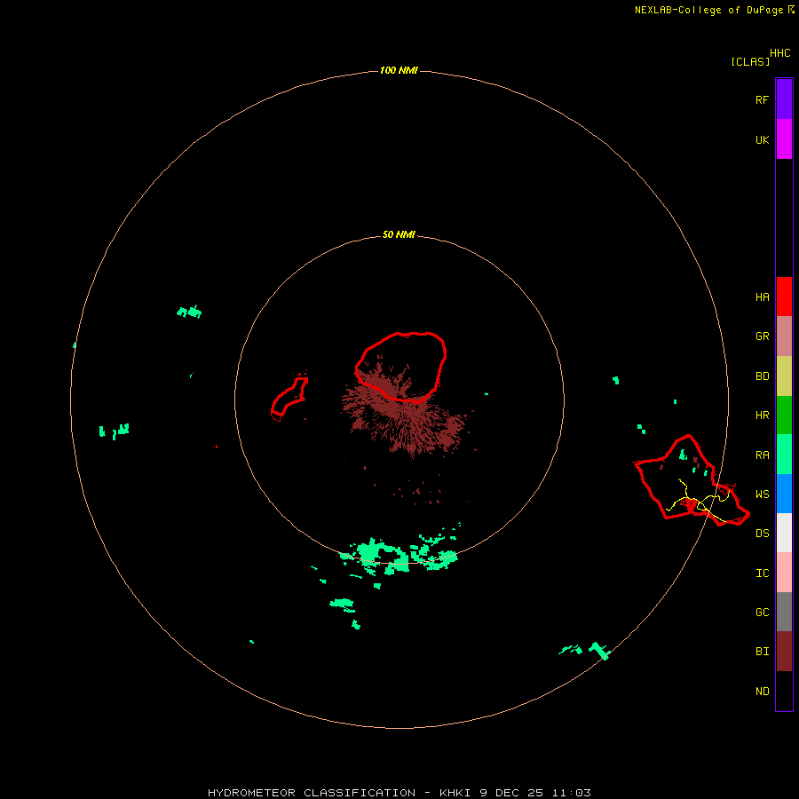This screenshot has height=799, width=799.
Task: Click the RF purple legend swatch
Action: click(x=784, y=99)
